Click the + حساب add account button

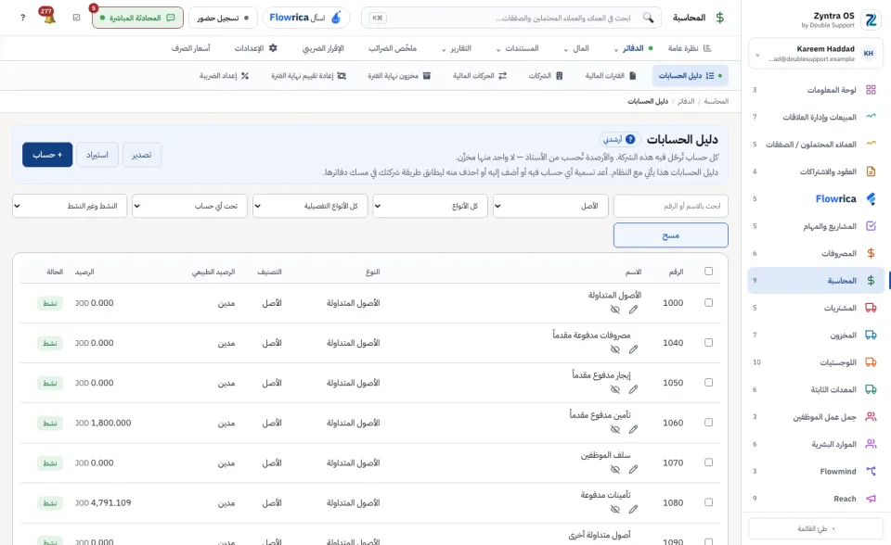point(47,155)
